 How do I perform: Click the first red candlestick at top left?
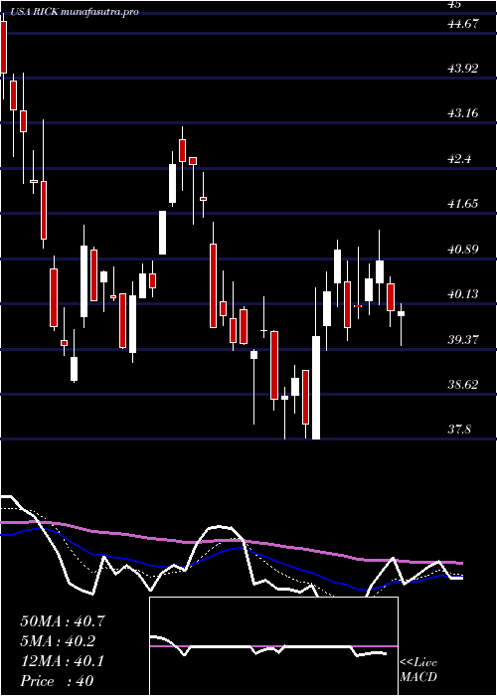click(4, 47)
